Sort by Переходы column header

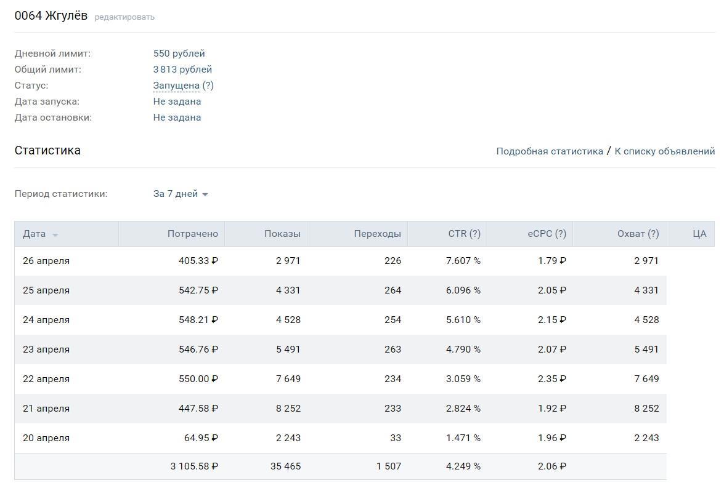point(377,234)
